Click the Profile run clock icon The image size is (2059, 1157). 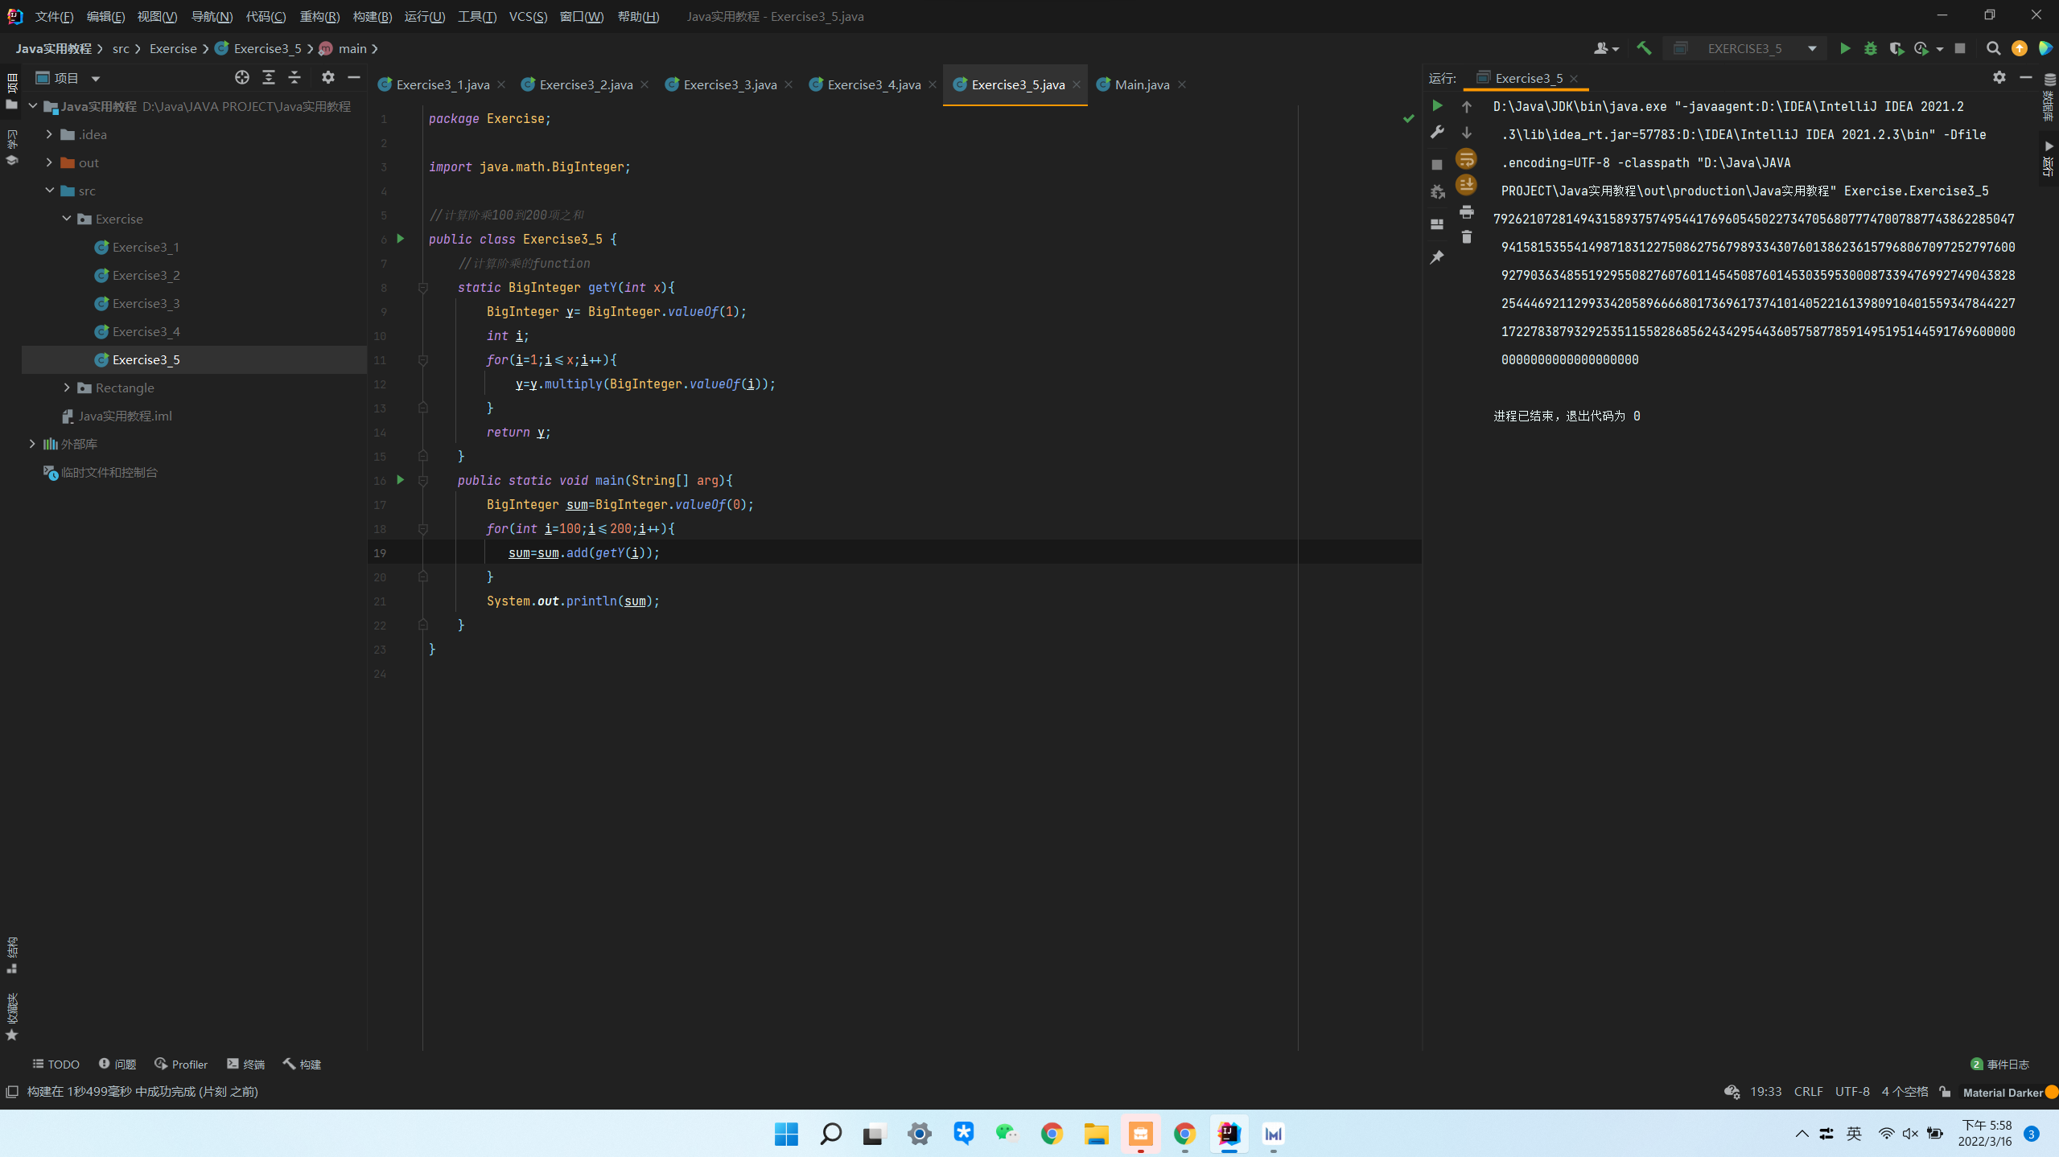coord(1921,48)
